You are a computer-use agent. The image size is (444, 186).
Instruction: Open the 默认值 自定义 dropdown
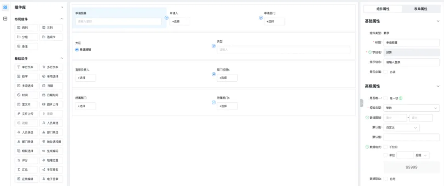[x=401, y=128]
